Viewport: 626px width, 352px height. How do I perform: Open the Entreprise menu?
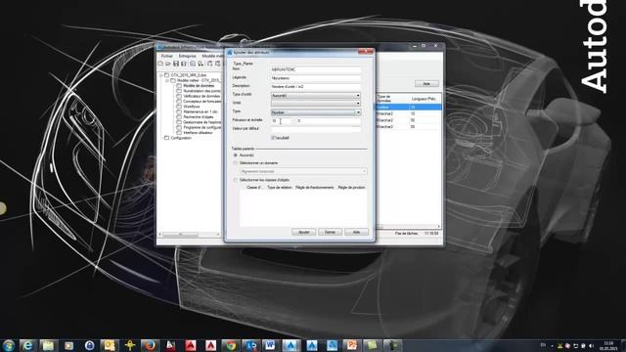[x=187, y=57]
